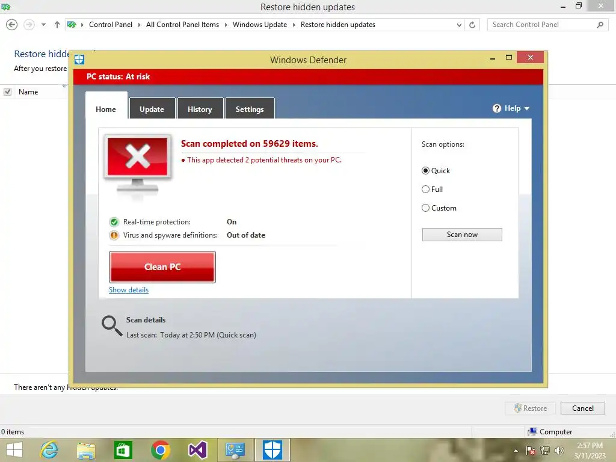Click Computer in the status bar
This screenshot has height=462, width=616.
pos(550,432)
